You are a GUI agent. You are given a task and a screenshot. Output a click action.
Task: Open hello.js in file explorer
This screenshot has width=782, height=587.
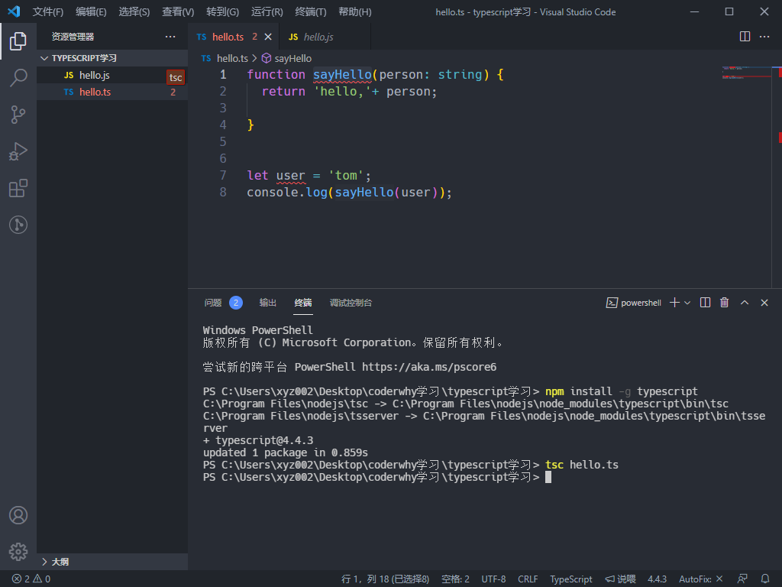click(x=112, y=75)
